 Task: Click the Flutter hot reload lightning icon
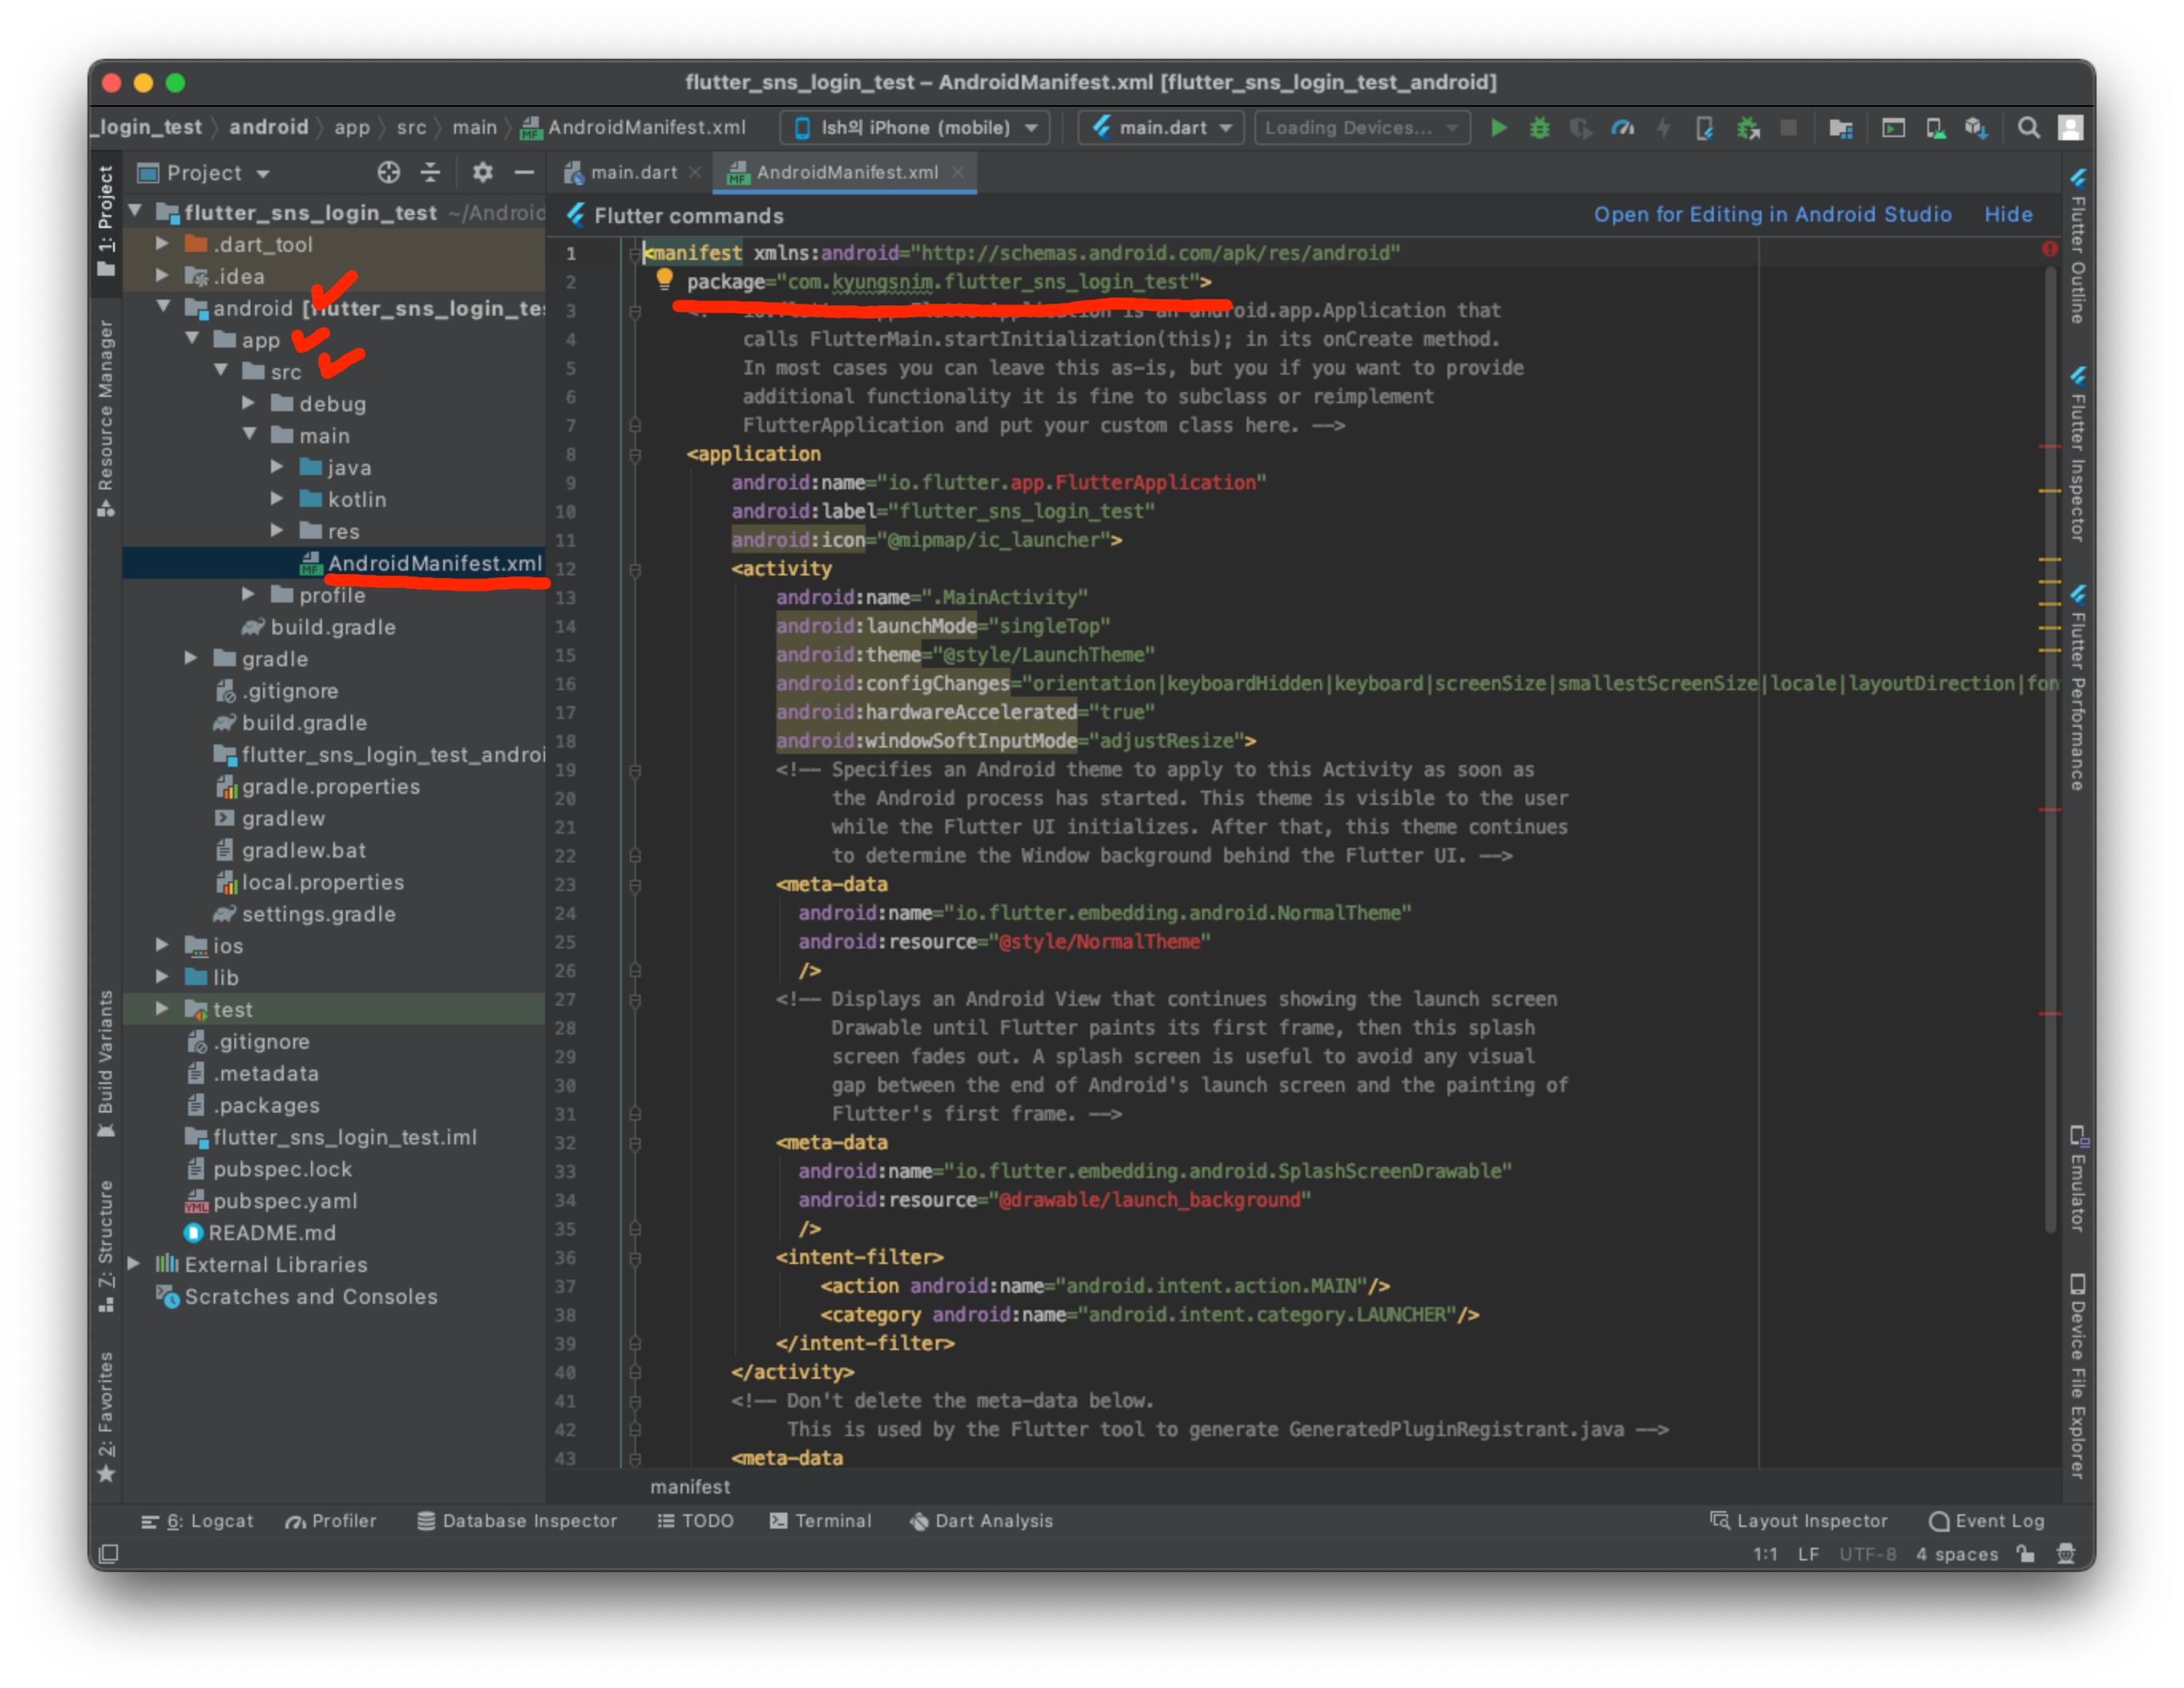(x=1663, y=128)
